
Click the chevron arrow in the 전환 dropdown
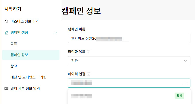tap(185, 61)
